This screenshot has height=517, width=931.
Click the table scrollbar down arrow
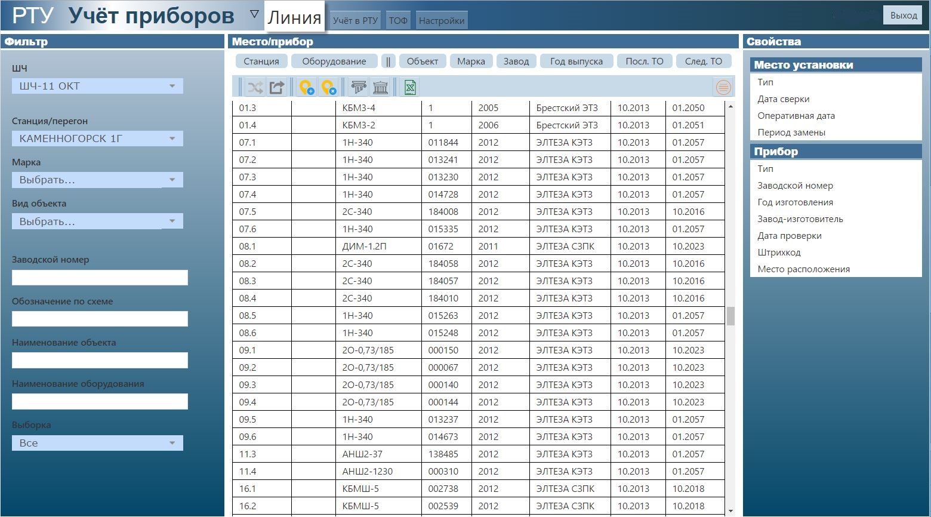tap(730, 511)
